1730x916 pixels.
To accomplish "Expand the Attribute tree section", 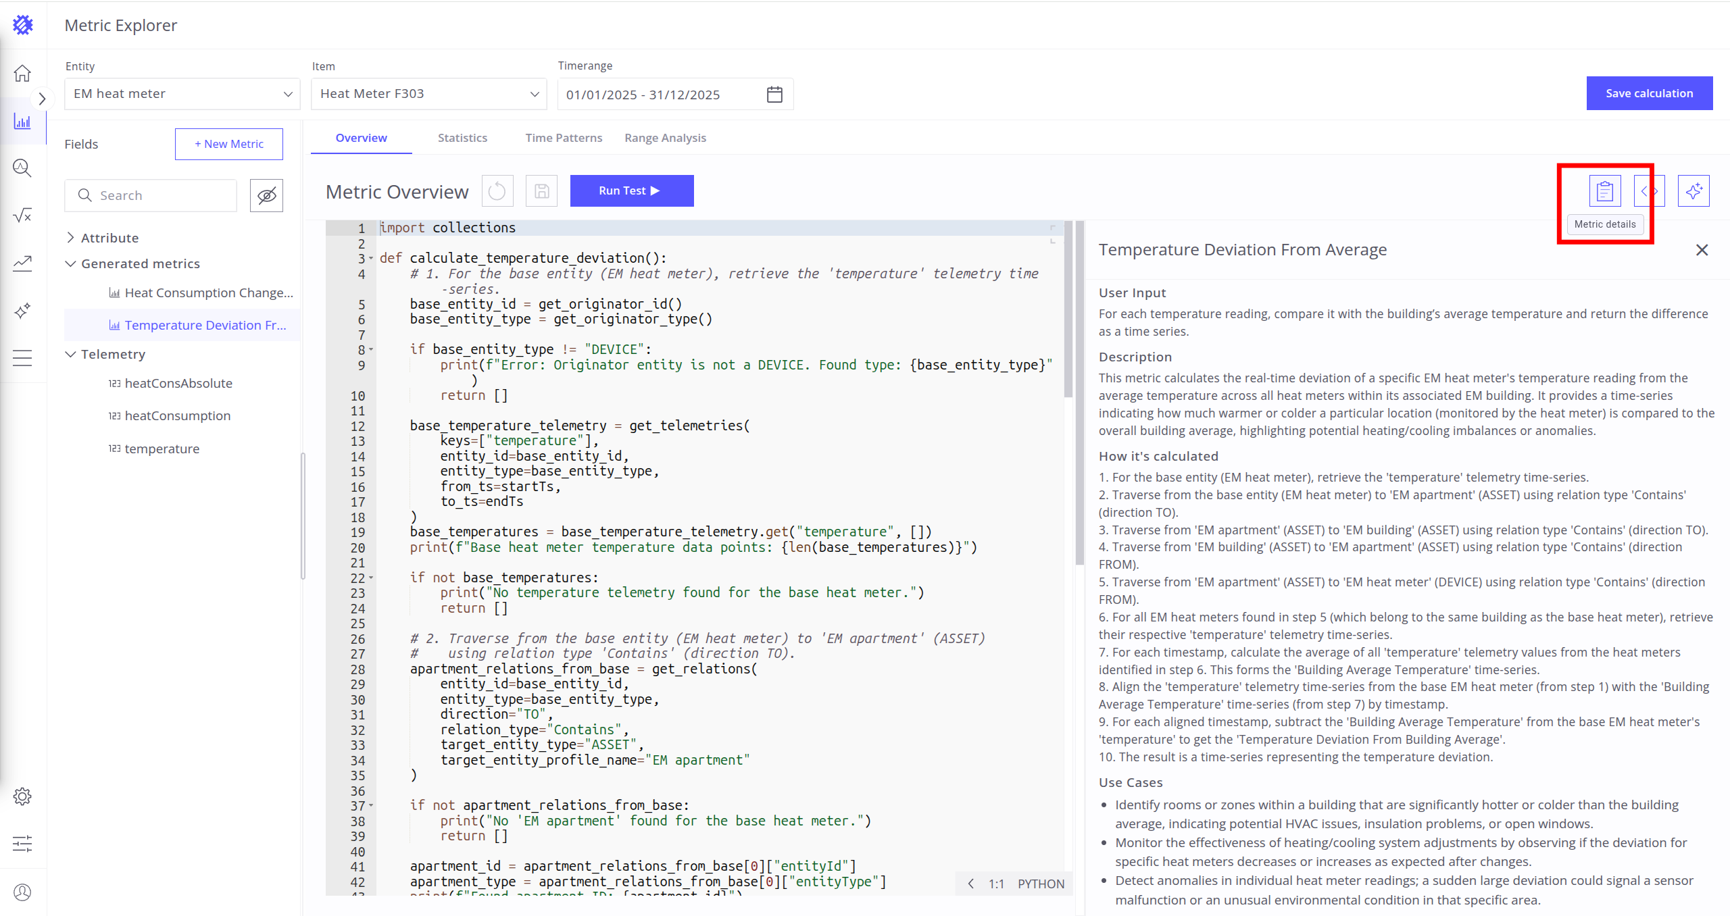I will tap(70, 238).
